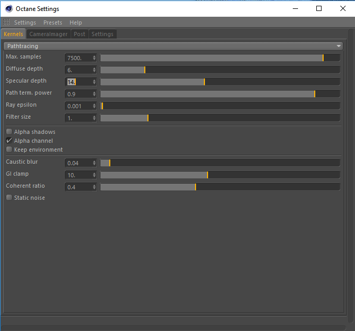Click the Path term. power slider
The image size is (355, 331).
220,94
